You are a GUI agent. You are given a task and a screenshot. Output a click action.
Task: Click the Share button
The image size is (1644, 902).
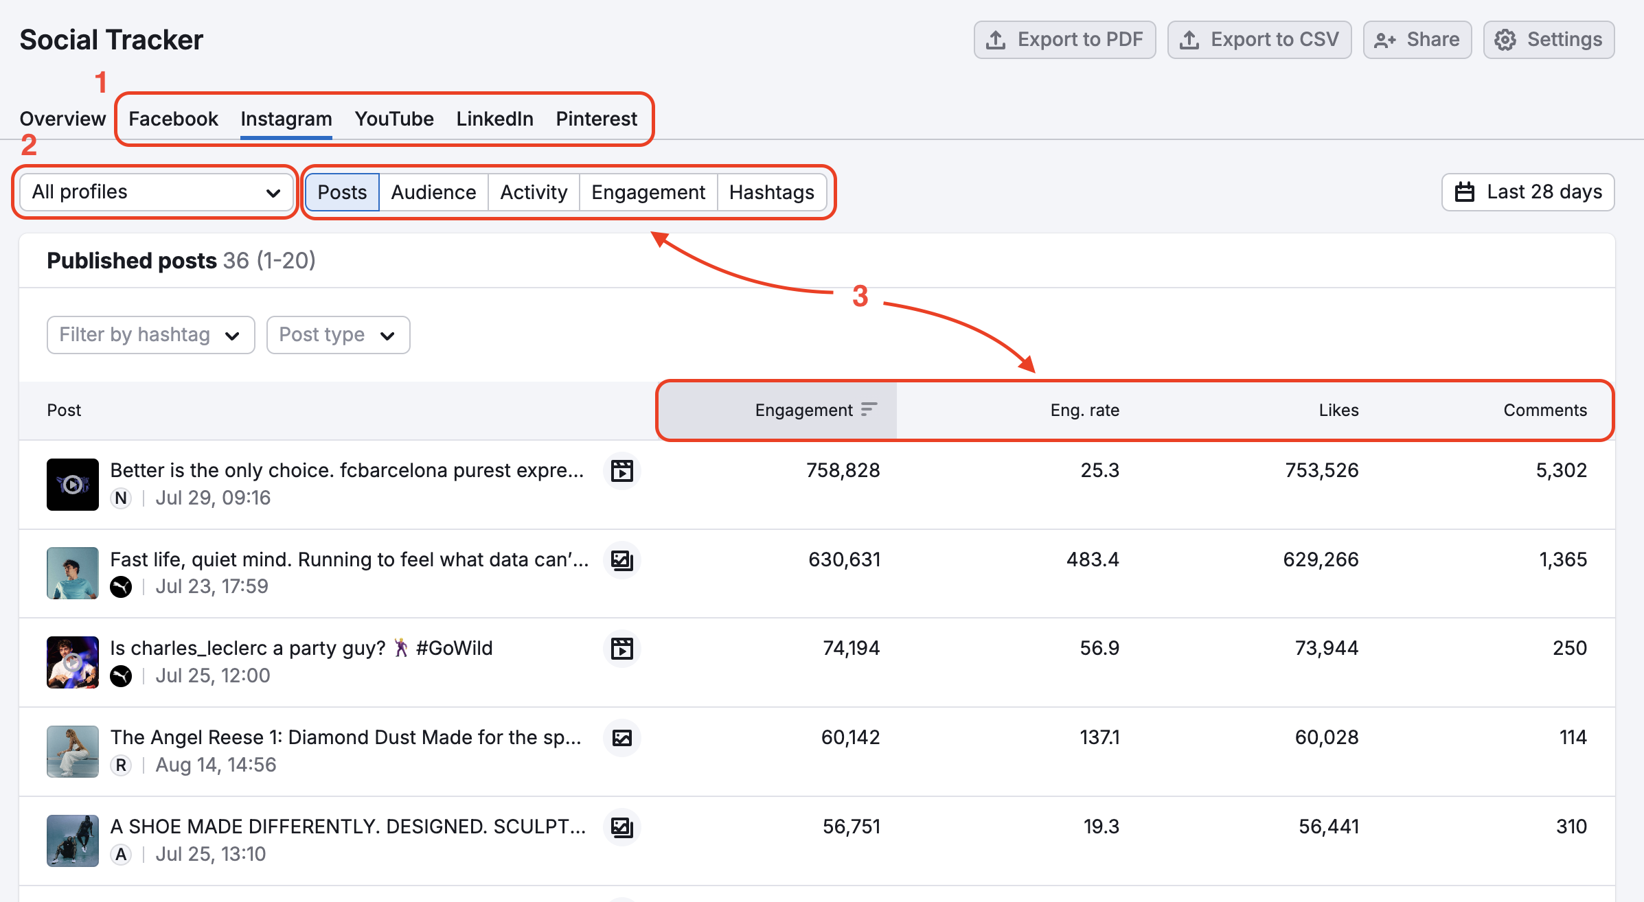1417,39
